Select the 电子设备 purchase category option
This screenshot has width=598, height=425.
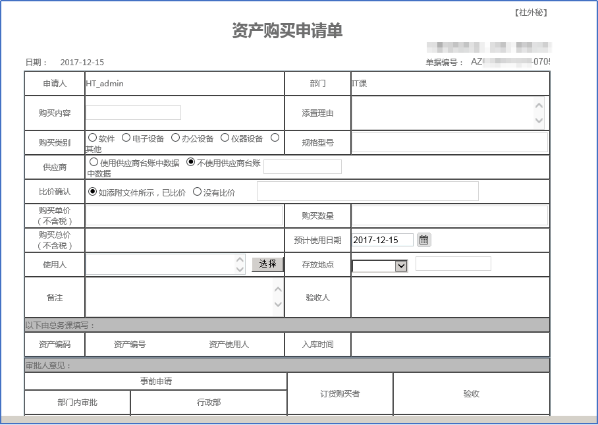pos(127,137)
